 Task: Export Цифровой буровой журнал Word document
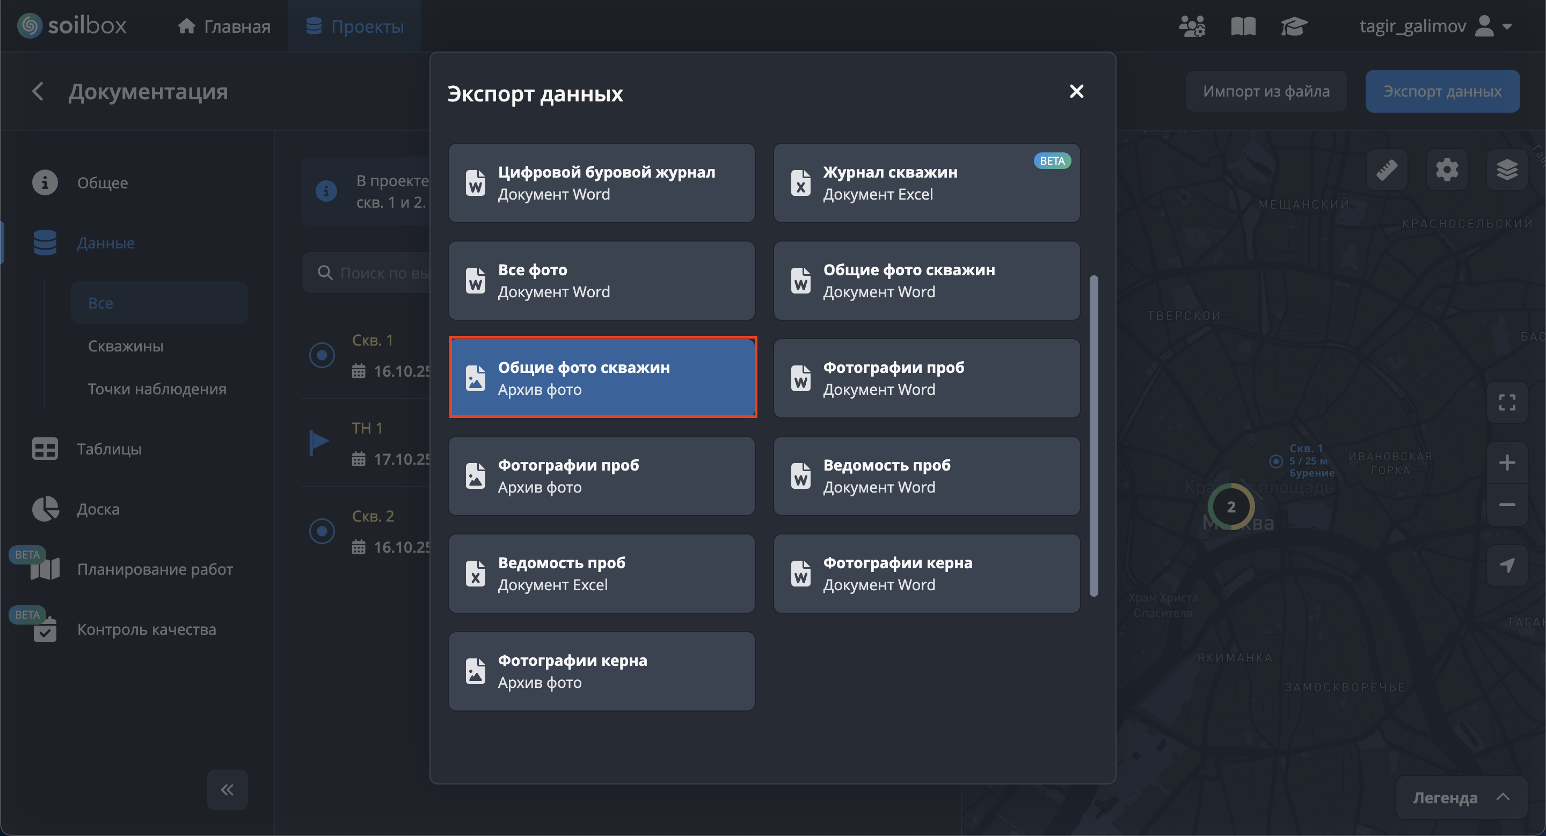pyautogui.click(x=601, y=183)
